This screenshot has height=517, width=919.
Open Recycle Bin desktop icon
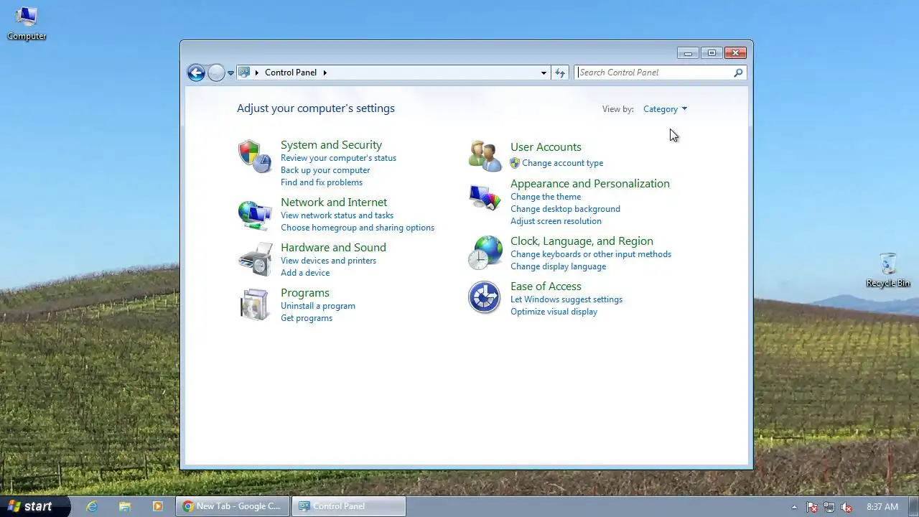[x=888, y=270]
